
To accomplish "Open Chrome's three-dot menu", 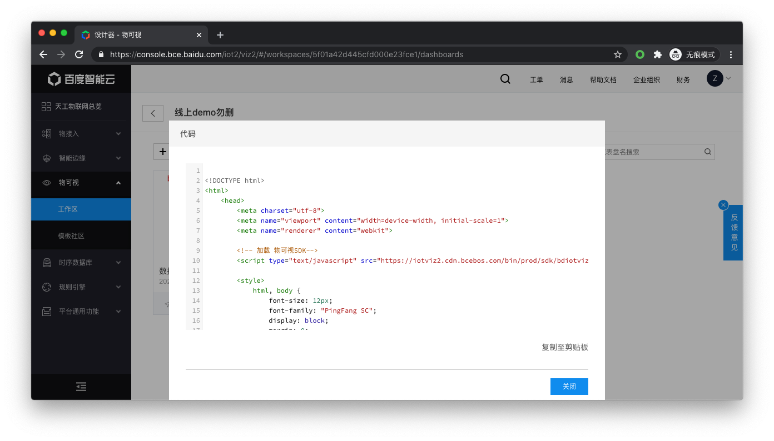I will click(731, 54).
